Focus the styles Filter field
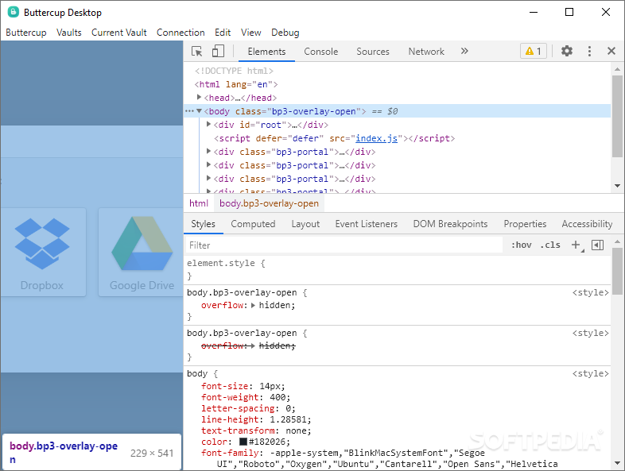 click(344, 245)
